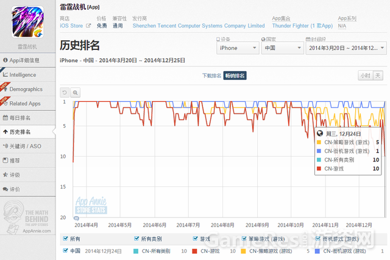
Task: Click the teal CN-所有类别 legend swatch
Action: [x=136, y=251]
